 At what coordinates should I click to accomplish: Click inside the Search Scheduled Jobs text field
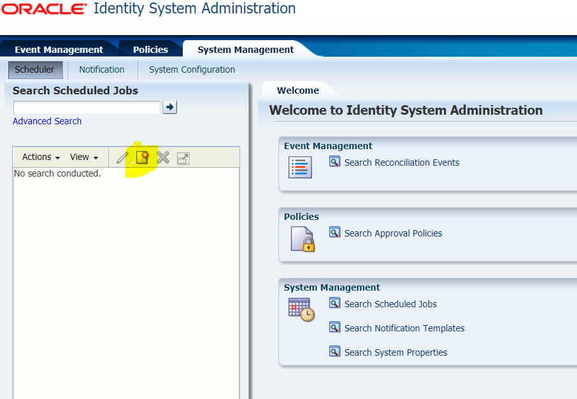click(x=87, y=107)
